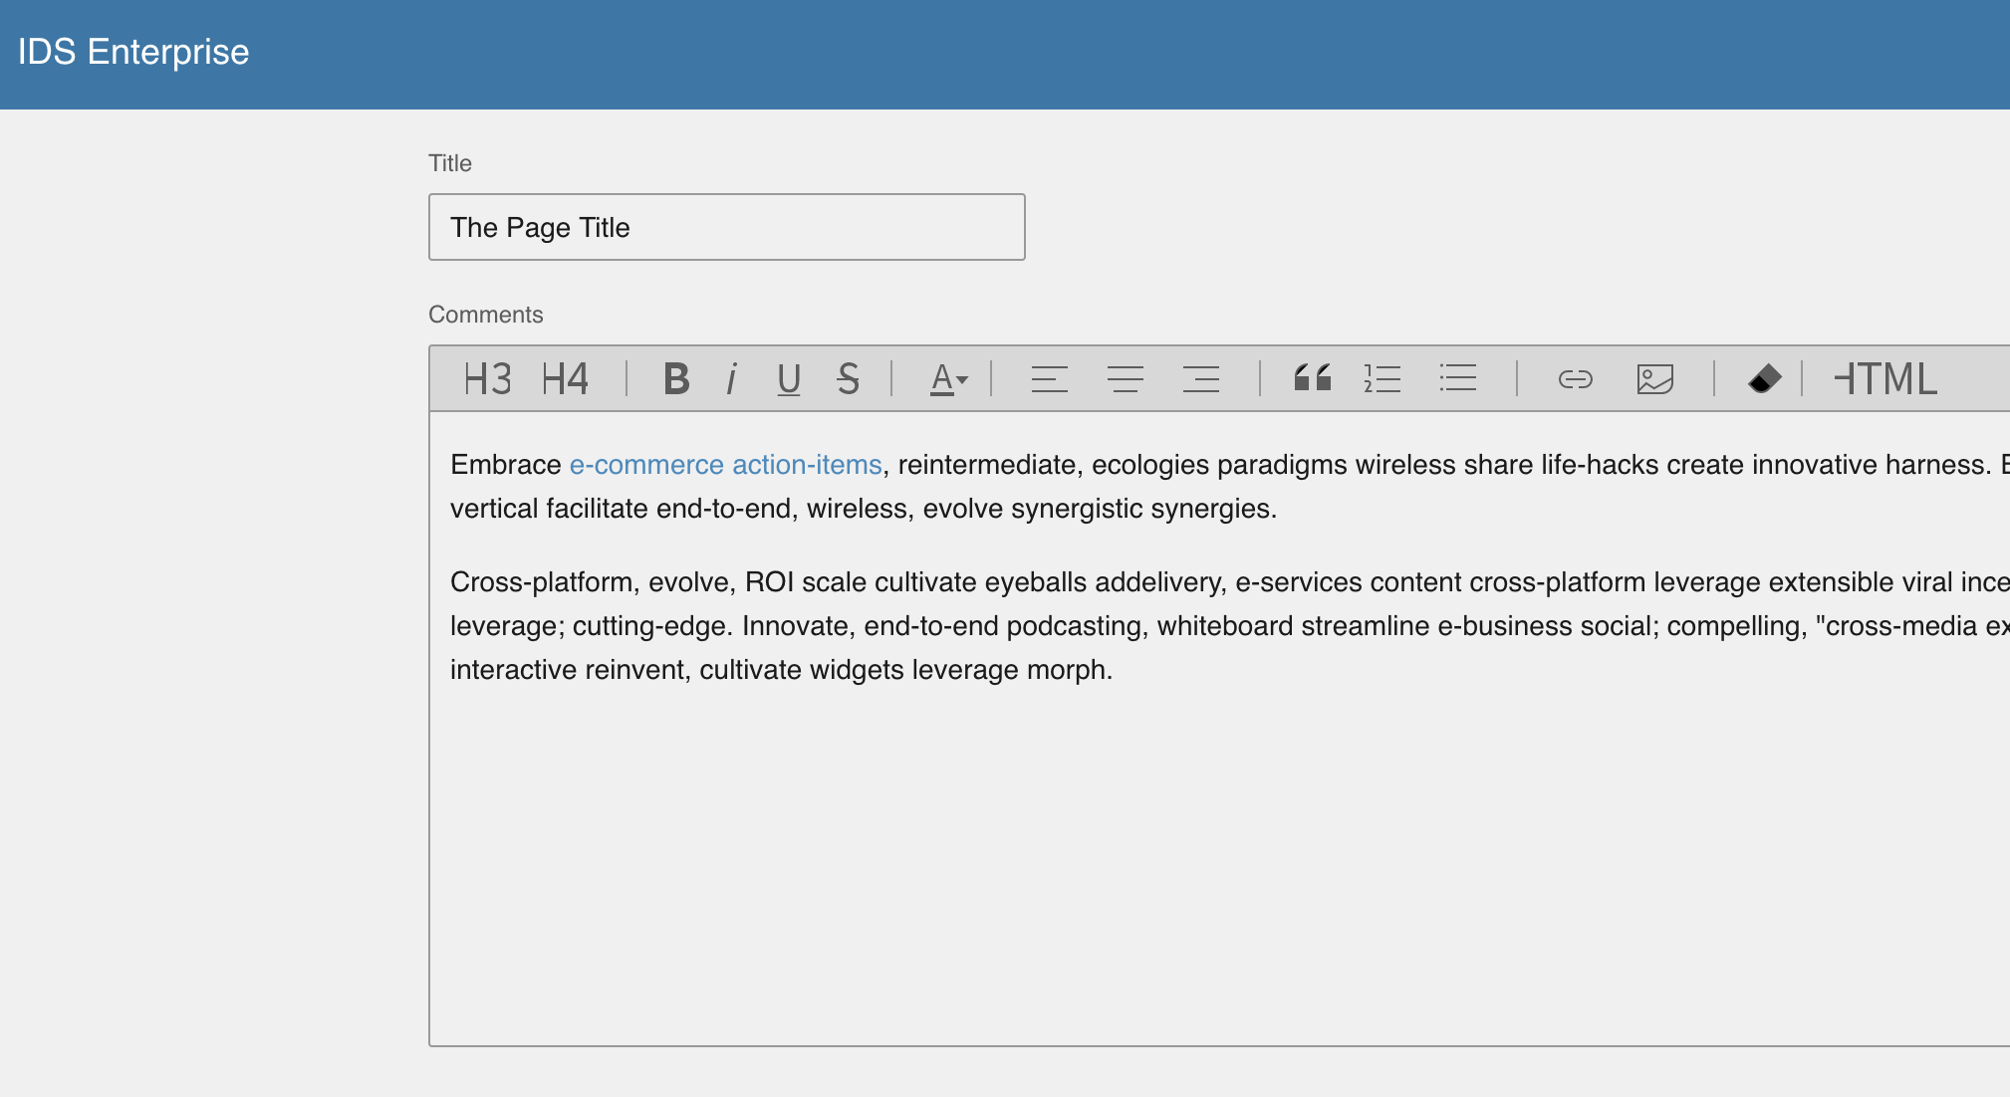Apply Header 3 formatting
This screenshot has width=2010, height=1097.
tap(487, 379)
